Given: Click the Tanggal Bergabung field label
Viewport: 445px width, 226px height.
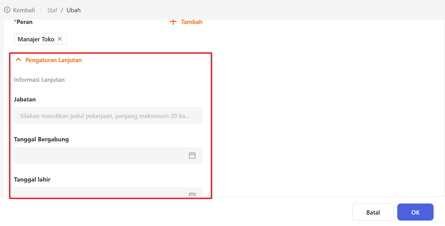Looking at the screenshot, I should pos(41,139).
